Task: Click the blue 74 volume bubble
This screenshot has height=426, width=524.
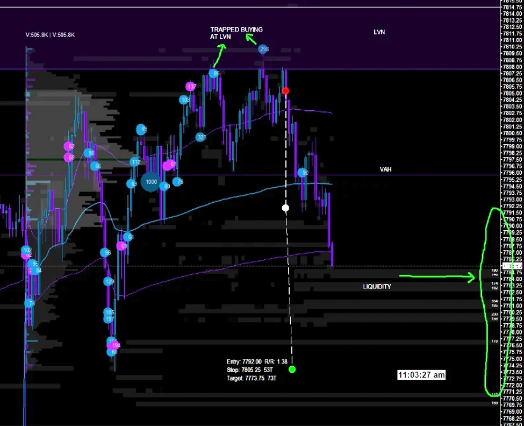Action: click(x=30, y=303)
